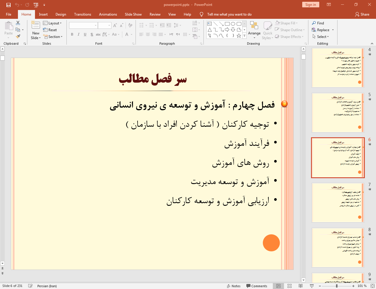Click the Share button
Screen dimensions: 376x289
pyautogui.click(x=362, y=14)
